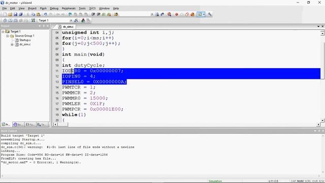Indent the selected lines
Screen dimensions: 325x183
93,14
